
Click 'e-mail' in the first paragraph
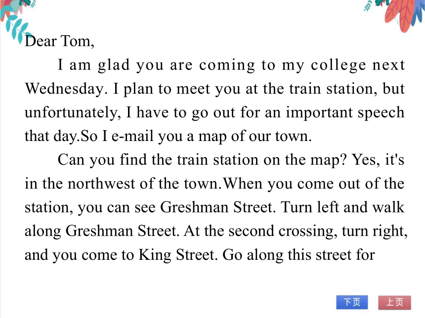132,136
